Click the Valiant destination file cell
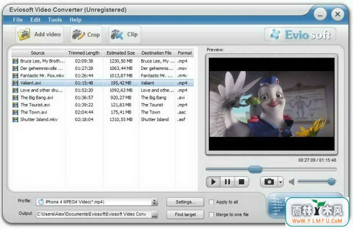Viewport: 353px width, 229px height. 148,83
